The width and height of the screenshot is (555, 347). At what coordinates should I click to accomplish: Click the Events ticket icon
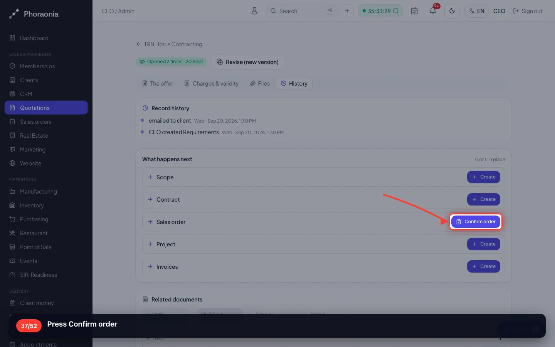click(12, 261)
